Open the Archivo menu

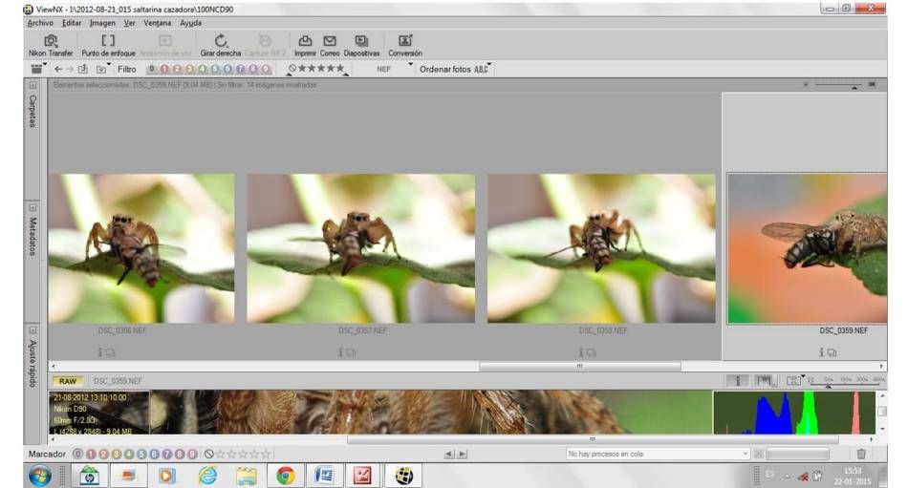pyautogui.click(x=40, y=23)
